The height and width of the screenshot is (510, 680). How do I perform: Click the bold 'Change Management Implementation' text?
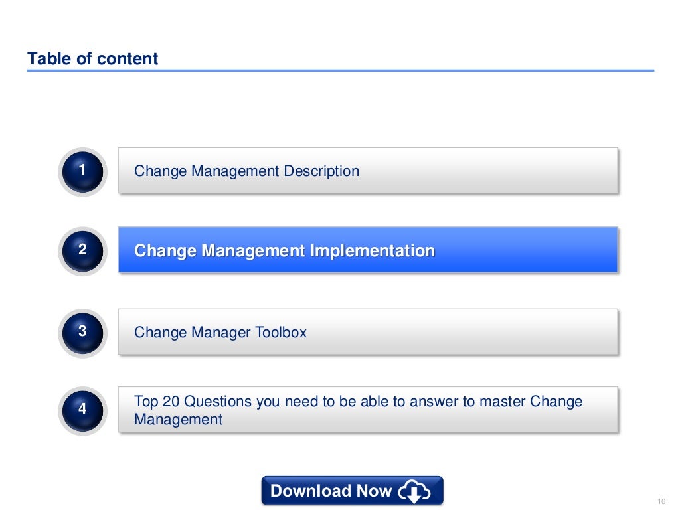(x=284, y=251)
